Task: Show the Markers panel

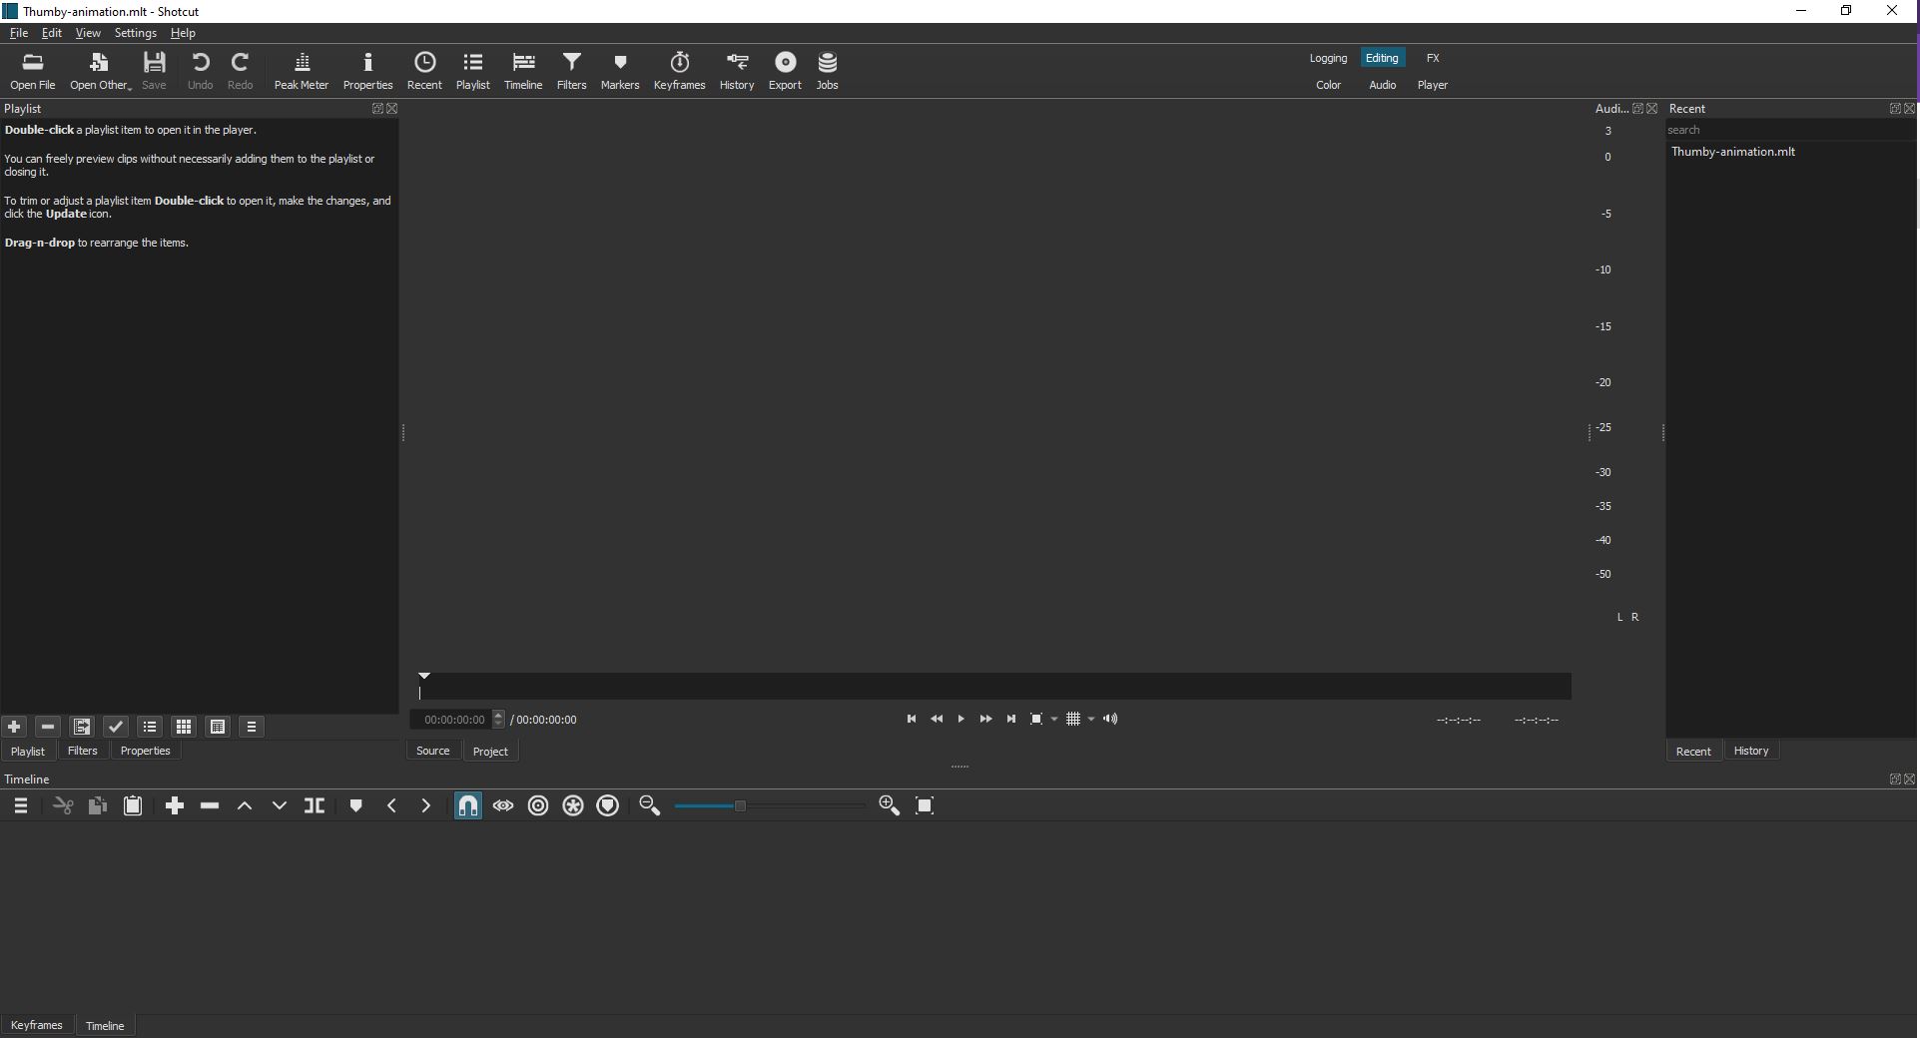Action: 619,71
